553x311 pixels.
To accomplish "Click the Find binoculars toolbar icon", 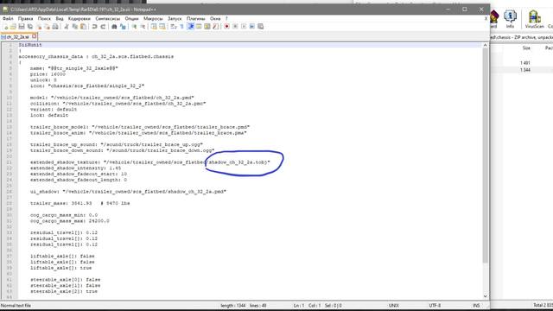I will [x=114, y=27].
